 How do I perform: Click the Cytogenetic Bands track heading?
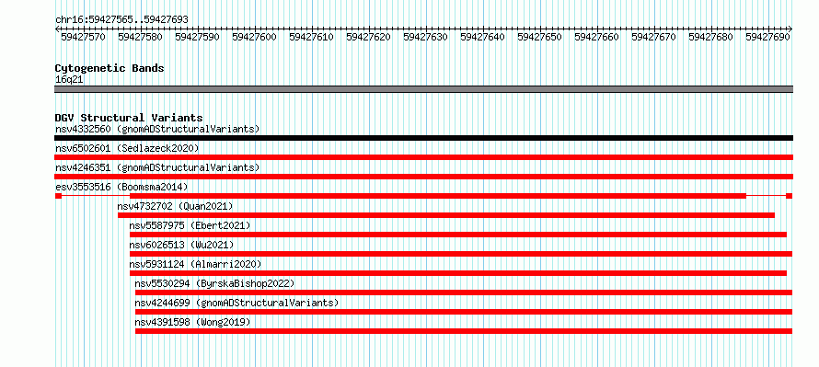point(110,68)
